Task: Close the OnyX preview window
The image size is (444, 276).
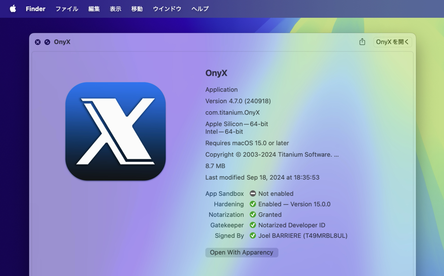Action: (x=38, y=42)
